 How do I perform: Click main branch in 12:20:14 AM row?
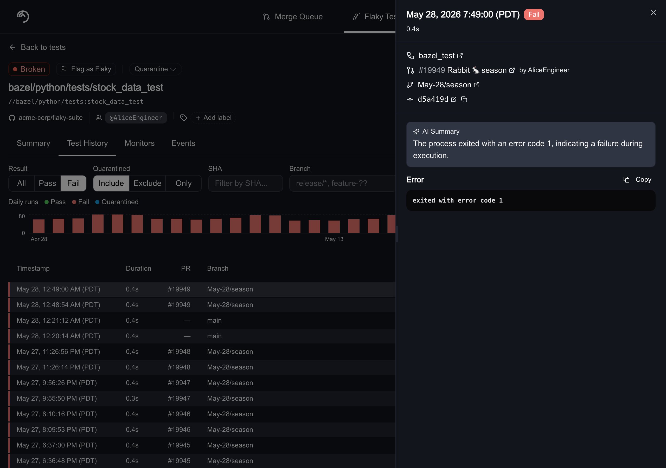(214, 336)
